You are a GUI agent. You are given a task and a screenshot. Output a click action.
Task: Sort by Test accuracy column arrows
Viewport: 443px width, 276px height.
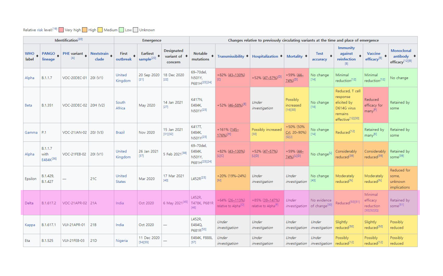coord(331,56)
